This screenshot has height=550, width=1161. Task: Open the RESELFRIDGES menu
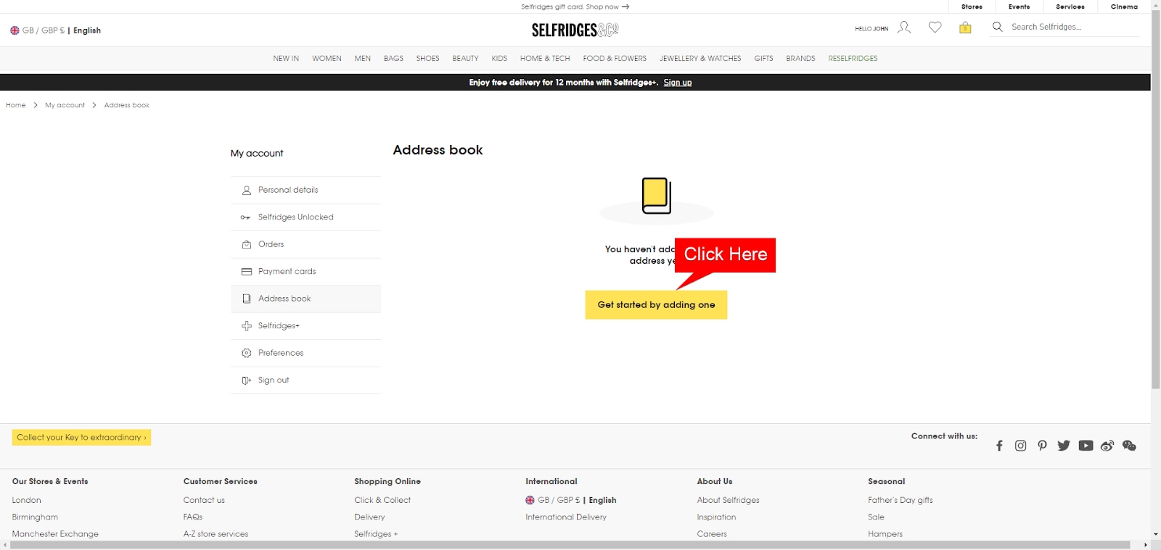(853, 59)
